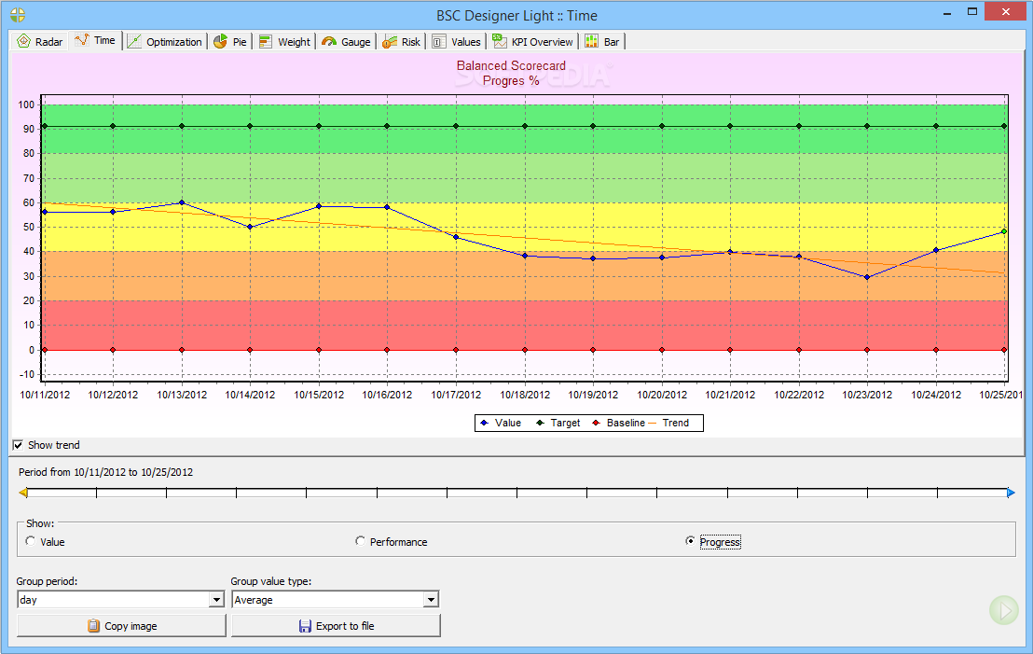This screenshot has height=654, width=1033.
Task: Open the Gauge tab
Action: [x=347, y=42]
